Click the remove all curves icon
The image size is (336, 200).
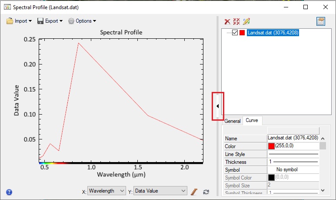(x=236, y=21)
